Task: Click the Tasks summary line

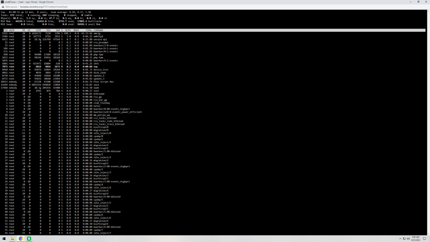Action: click(x=47, y=15)
